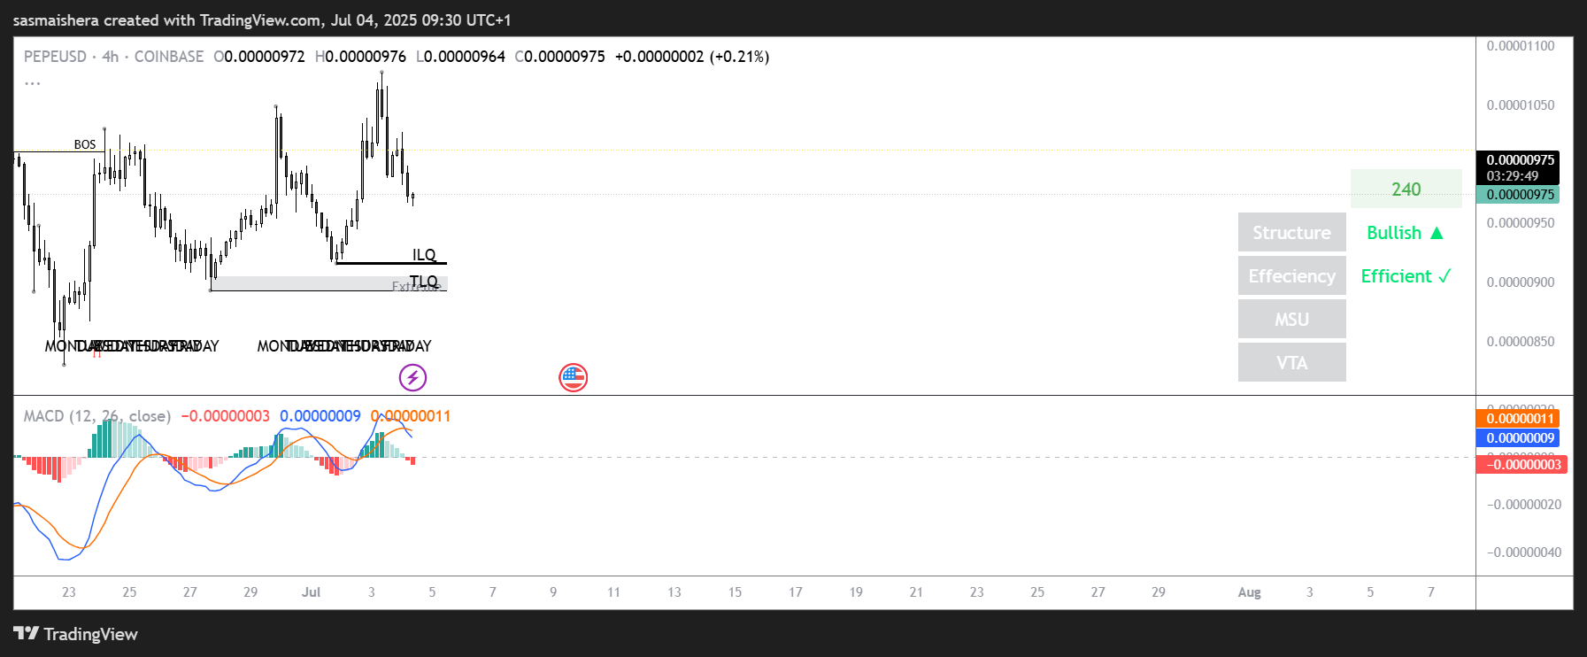The width and height of the screenshot is (1587, 657).
Task: Click the 240 timeframe cell
Action: point(1405,189)
